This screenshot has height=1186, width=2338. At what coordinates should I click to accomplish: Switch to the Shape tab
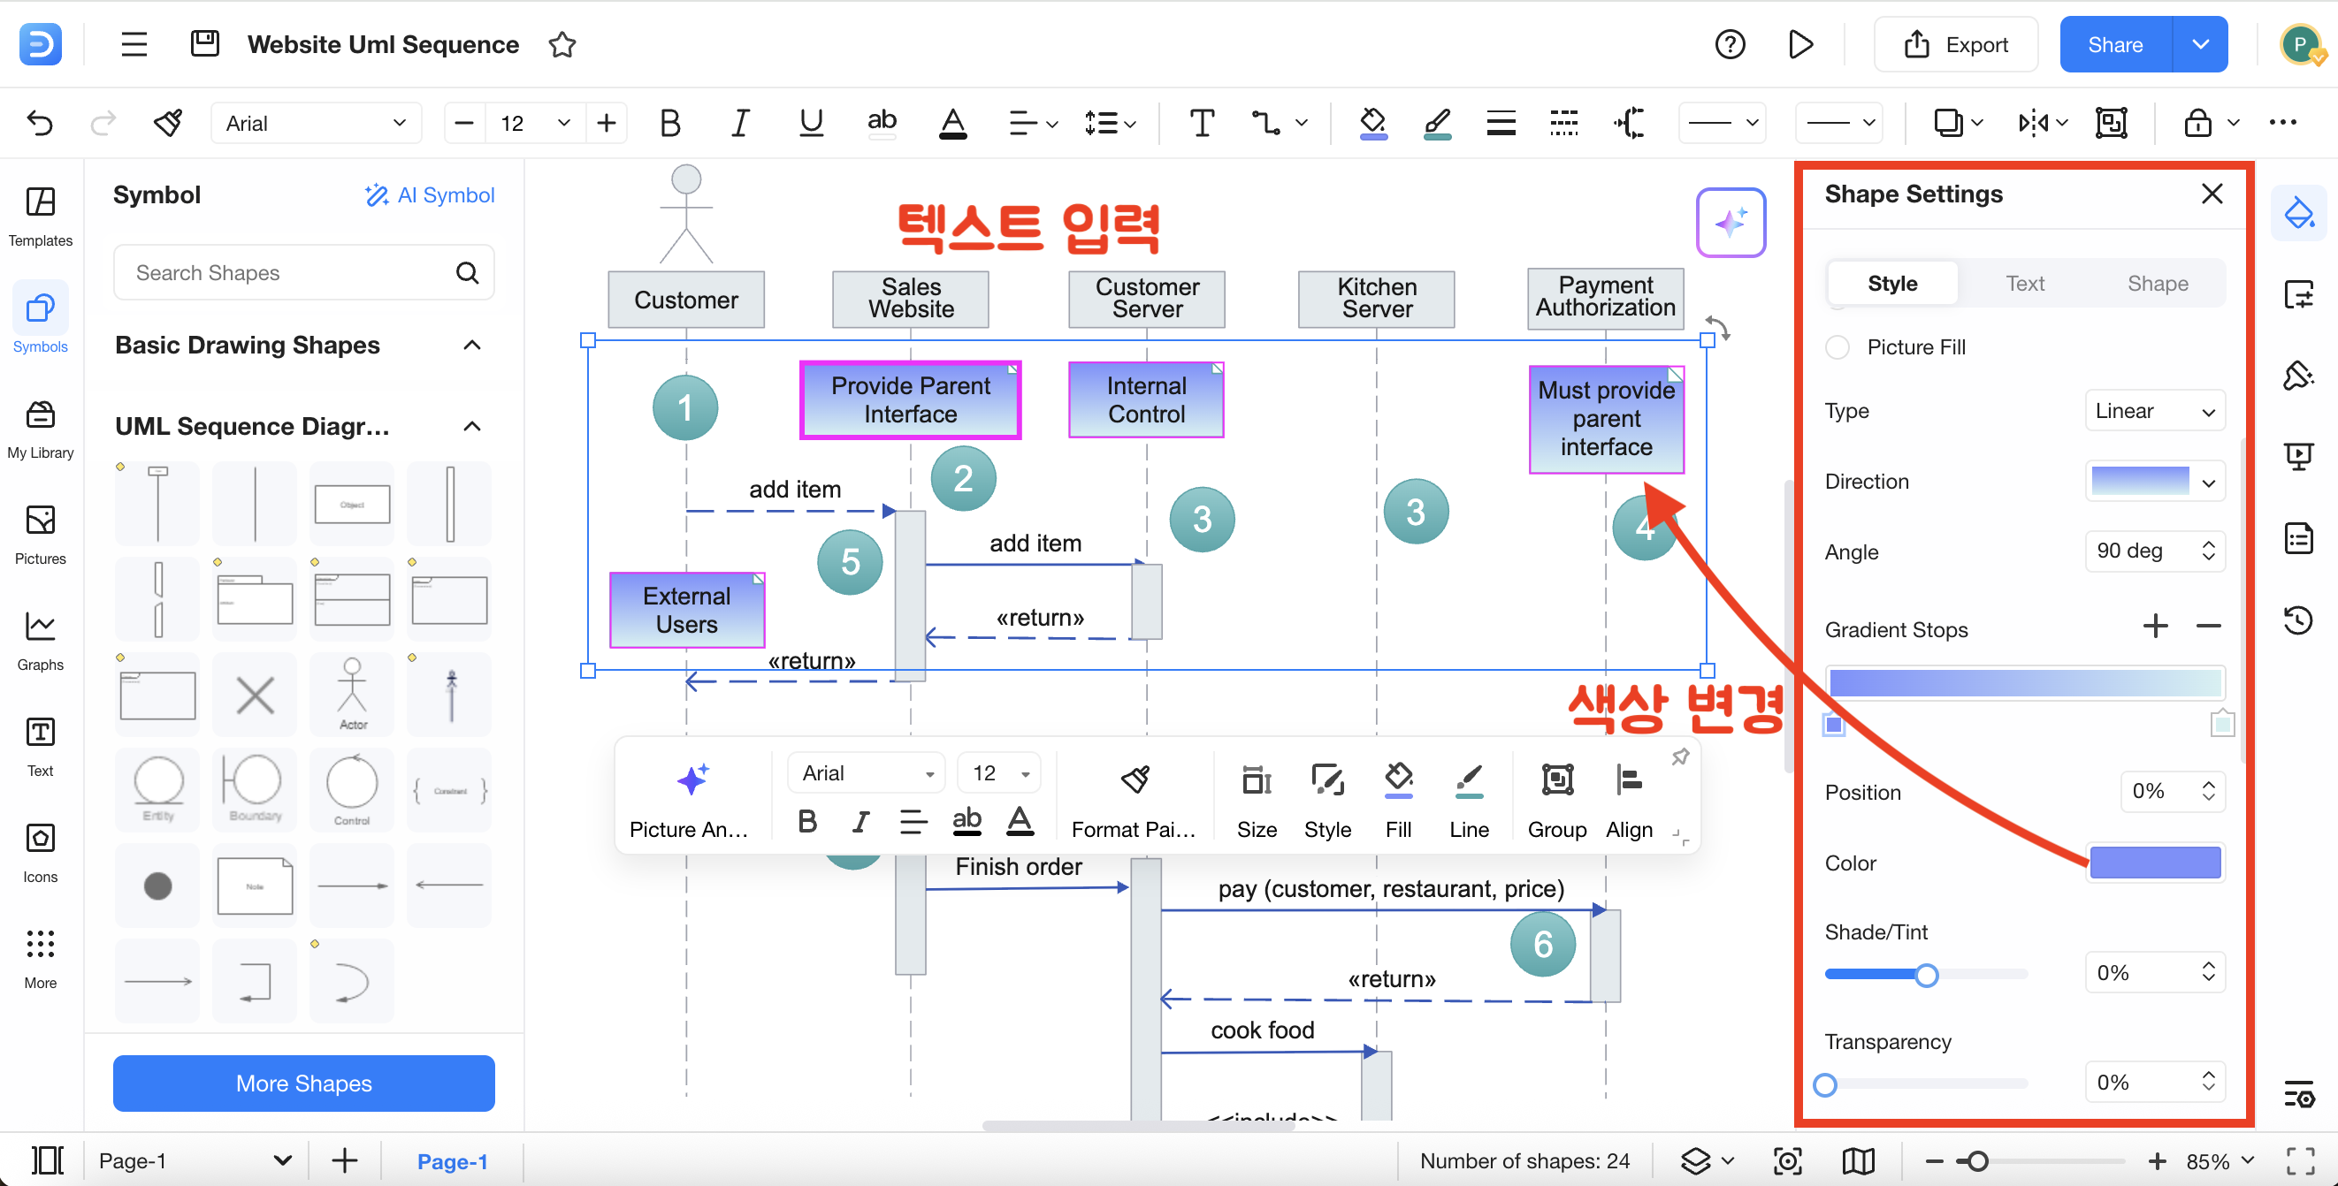(x=2158, y=283)
